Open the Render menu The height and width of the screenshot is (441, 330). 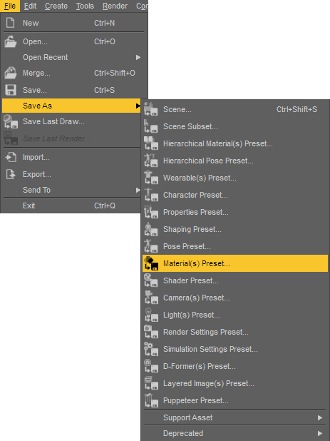[115, 6]
